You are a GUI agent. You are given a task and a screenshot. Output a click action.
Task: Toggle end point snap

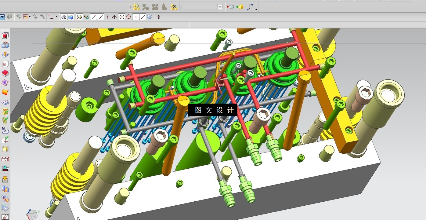point(94,17)
